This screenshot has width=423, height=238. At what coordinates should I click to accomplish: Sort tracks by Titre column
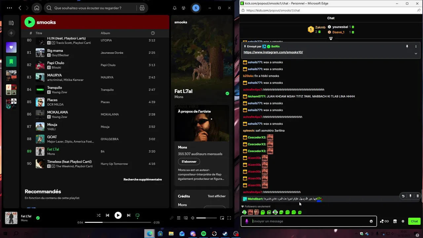click(x=39, y=33)
